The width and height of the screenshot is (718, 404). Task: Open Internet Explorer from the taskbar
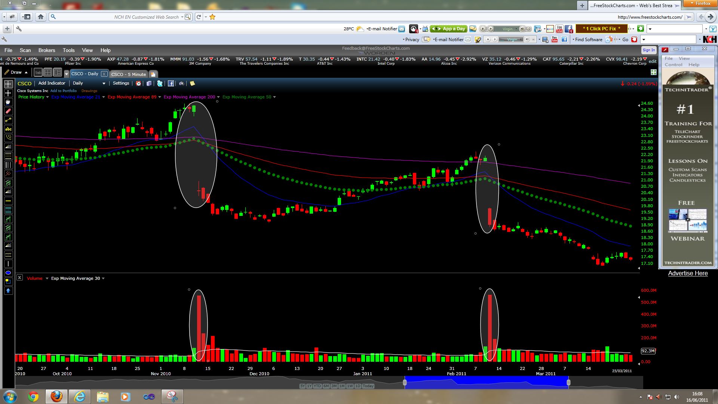click(79, 397)
